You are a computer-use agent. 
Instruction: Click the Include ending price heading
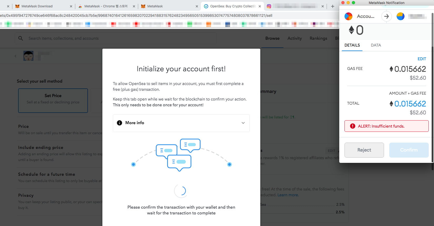[41, 148]
